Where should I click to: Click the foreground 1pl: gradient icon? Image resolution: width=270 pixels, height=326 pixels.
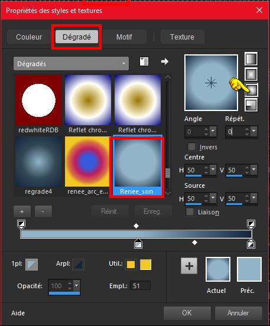pyautogui.click(x=32, y=265)
